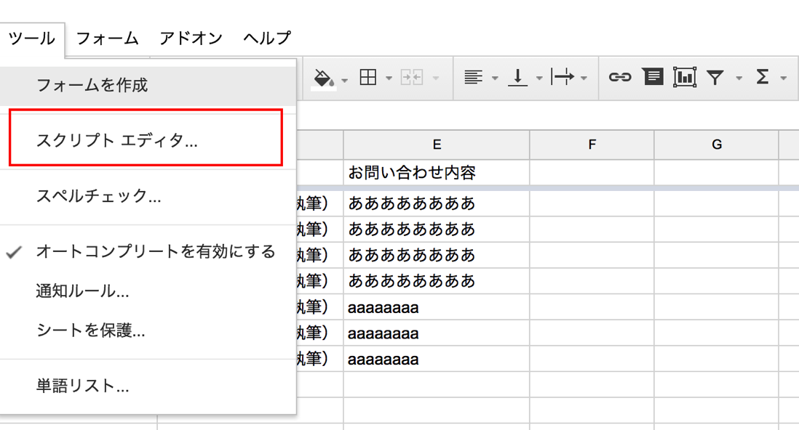The height and width of the screenshot is (430, 799).
Task: Select スクリプト エディタ... menu entry
Action: (x=148, y=140)
